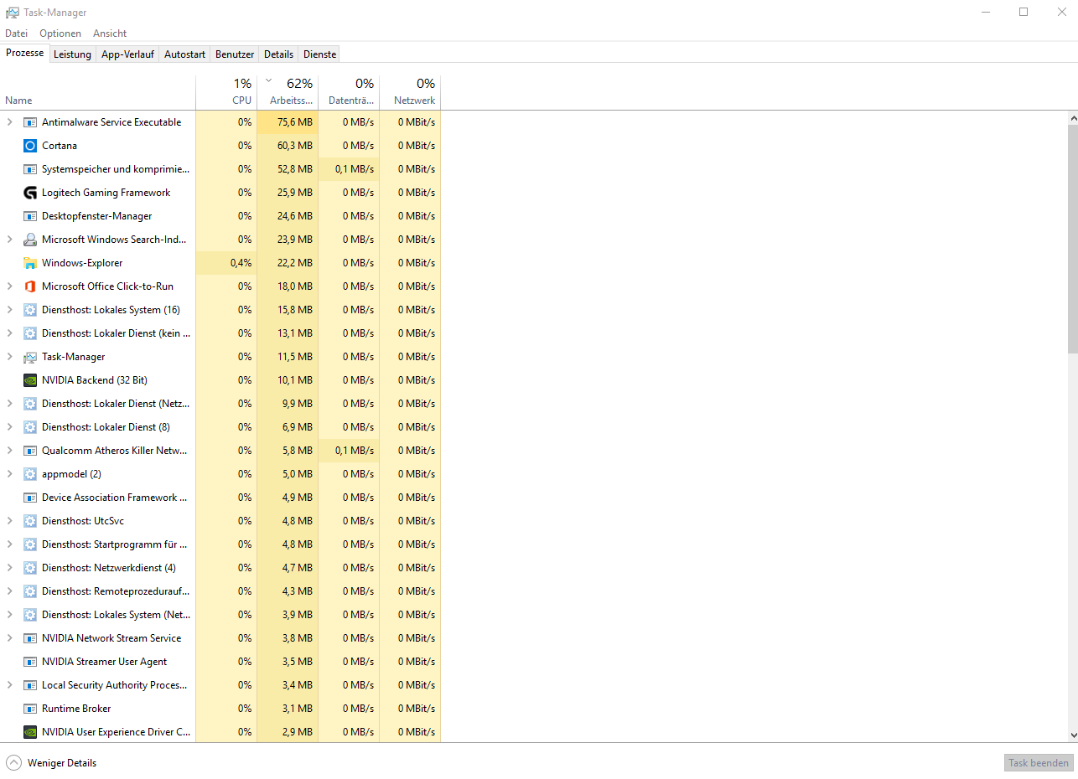Click the Task-Manager process row icon
The width and height of the screenshot is (1078, 779).
(30, 357)
